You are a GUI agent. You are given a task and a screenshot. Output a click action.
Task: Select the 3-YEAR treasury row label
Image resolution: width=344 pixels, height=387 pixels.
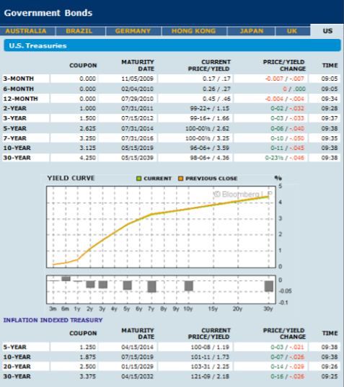(x=15, y=118)
